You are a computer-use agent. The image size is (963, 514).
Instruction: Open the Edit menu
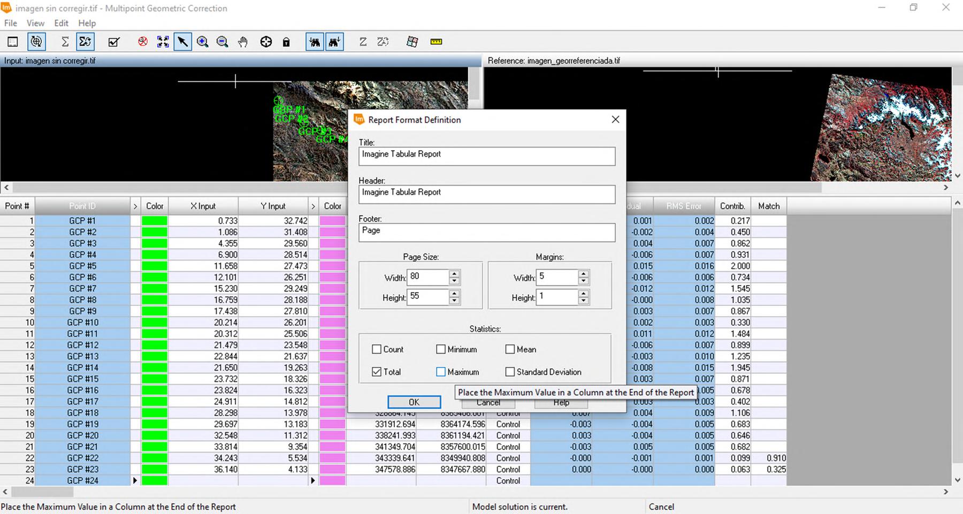[61, 23]
